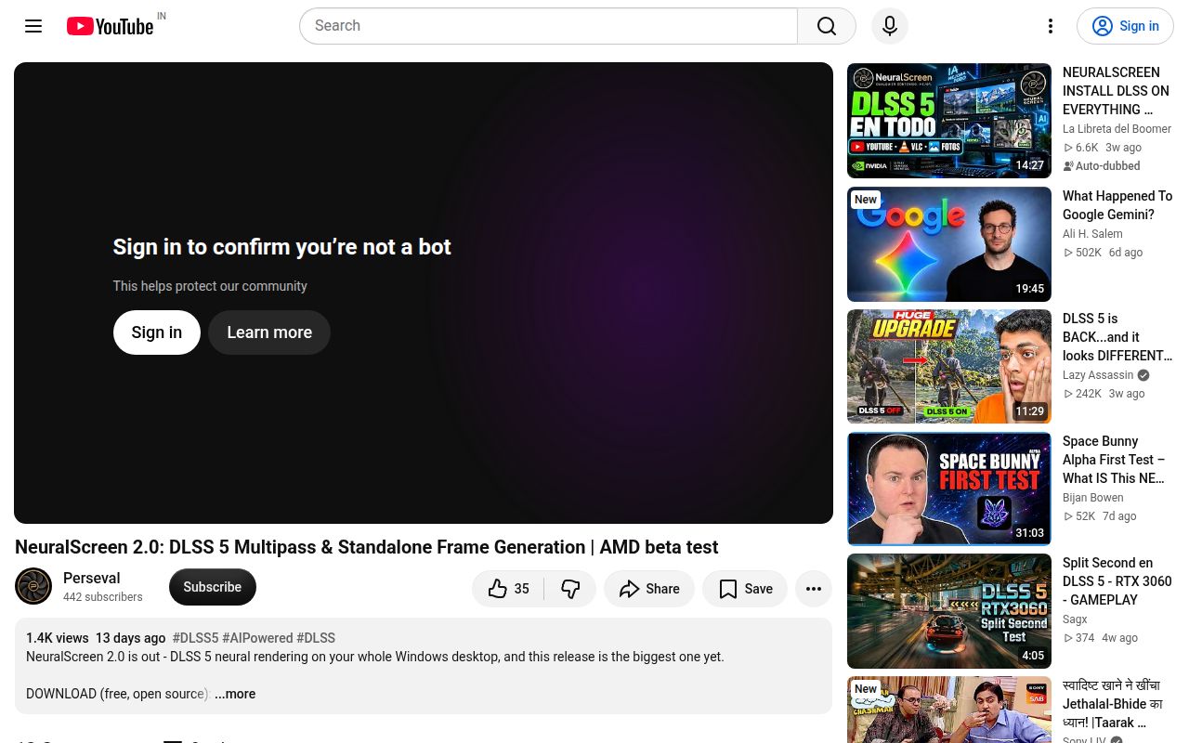
Task: Click the '1.4K views 13 days ago' text
Action: [x=96, y=638]
